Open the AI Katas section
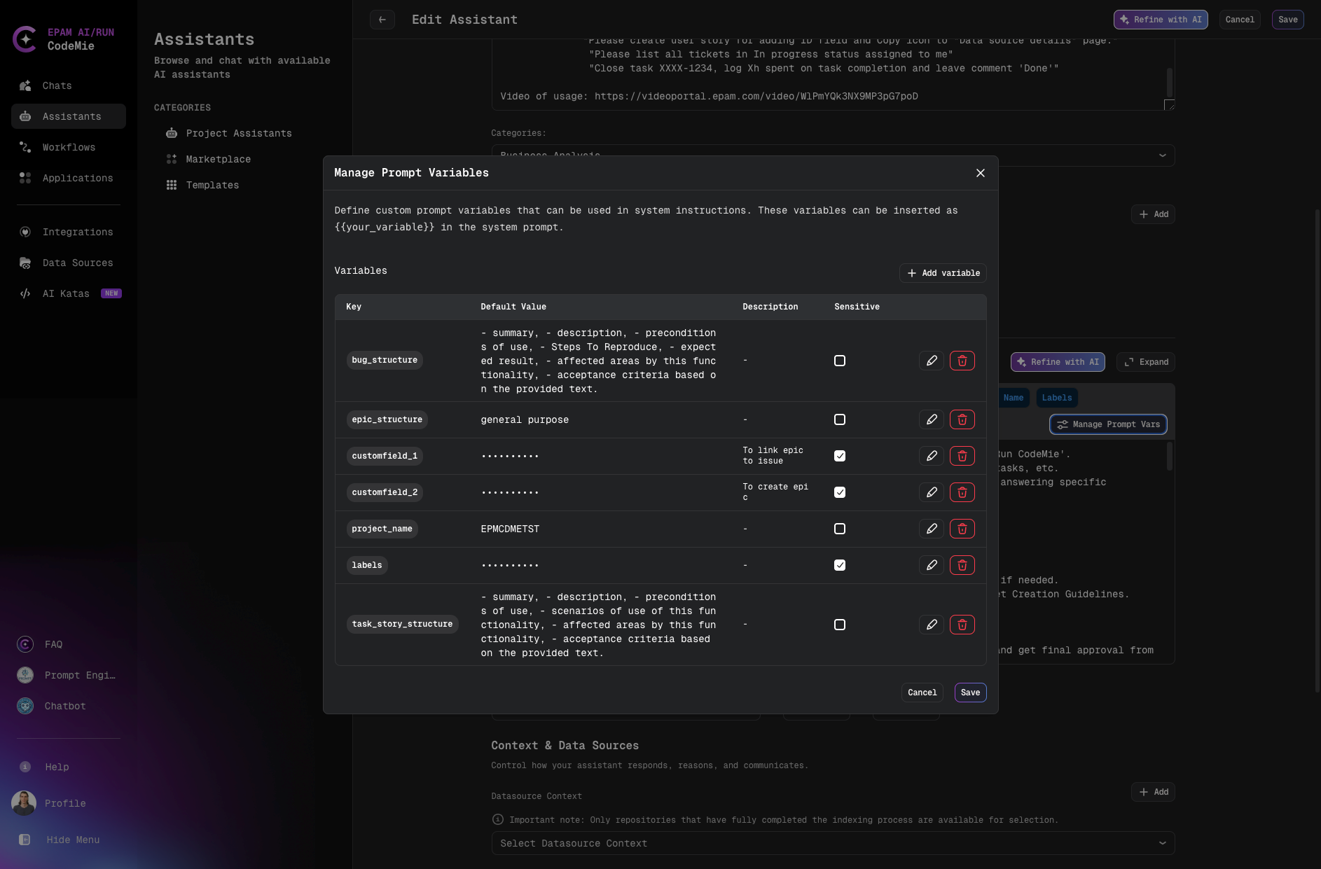1321x869 pixels. 66,293
